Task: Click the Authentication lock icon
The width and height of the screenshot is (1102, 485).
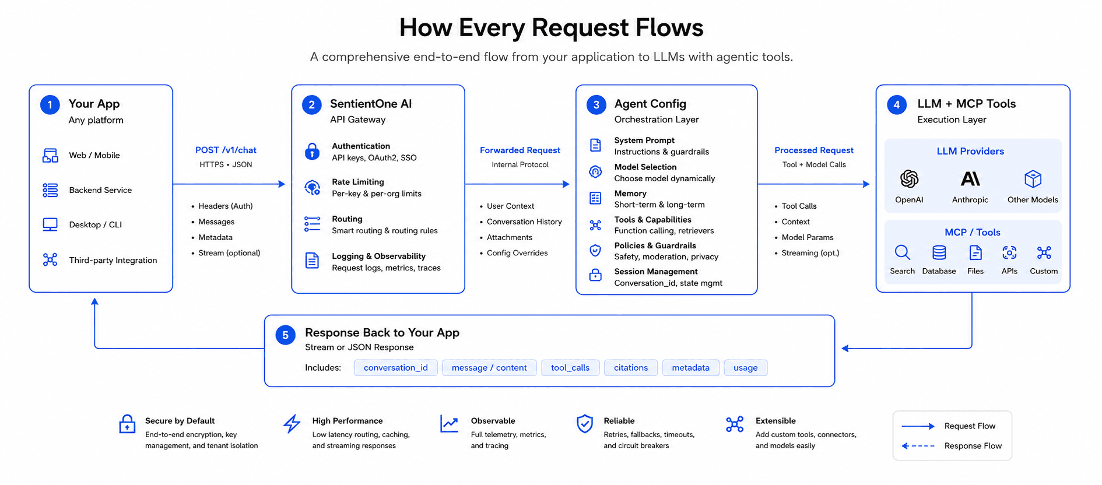Action: [313, 152]
